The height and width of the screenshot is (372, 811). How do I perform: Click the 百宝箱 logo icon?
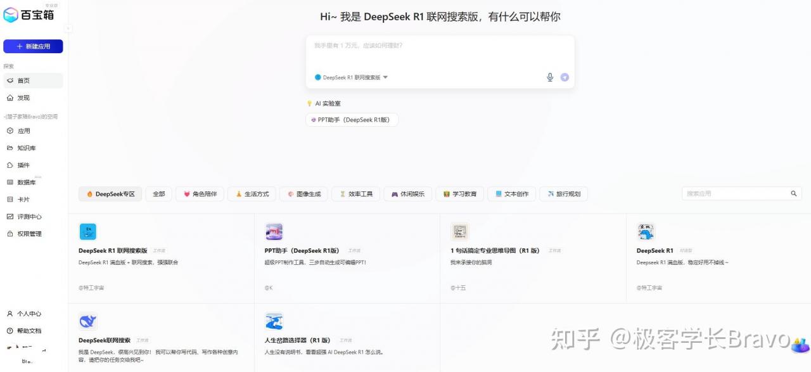tap(11, 15)
